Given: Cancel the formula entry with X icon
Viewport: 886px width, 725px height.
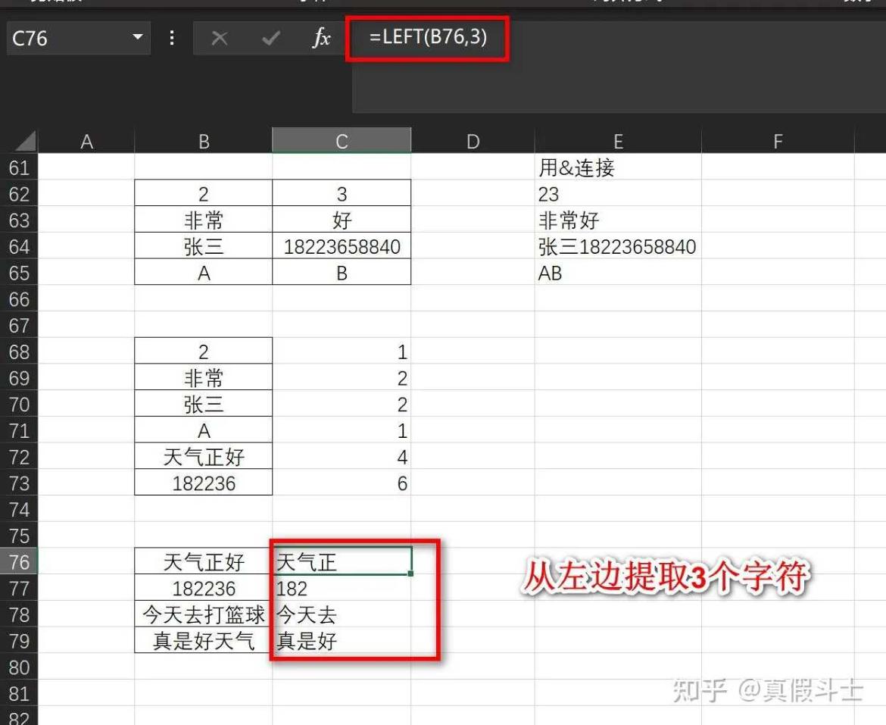Looking at the screenshot, I should click(220, 39).
